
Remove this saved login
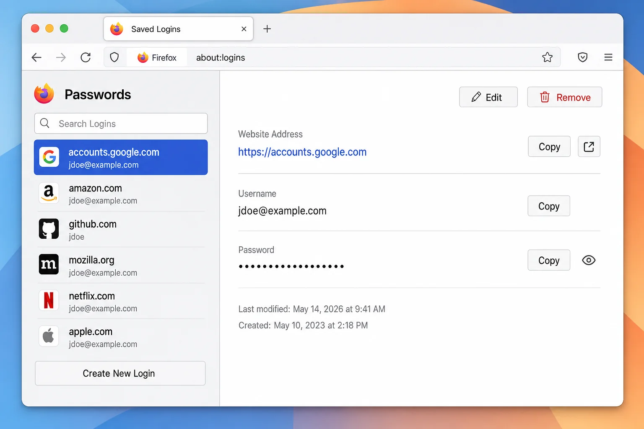pos(565,97)
